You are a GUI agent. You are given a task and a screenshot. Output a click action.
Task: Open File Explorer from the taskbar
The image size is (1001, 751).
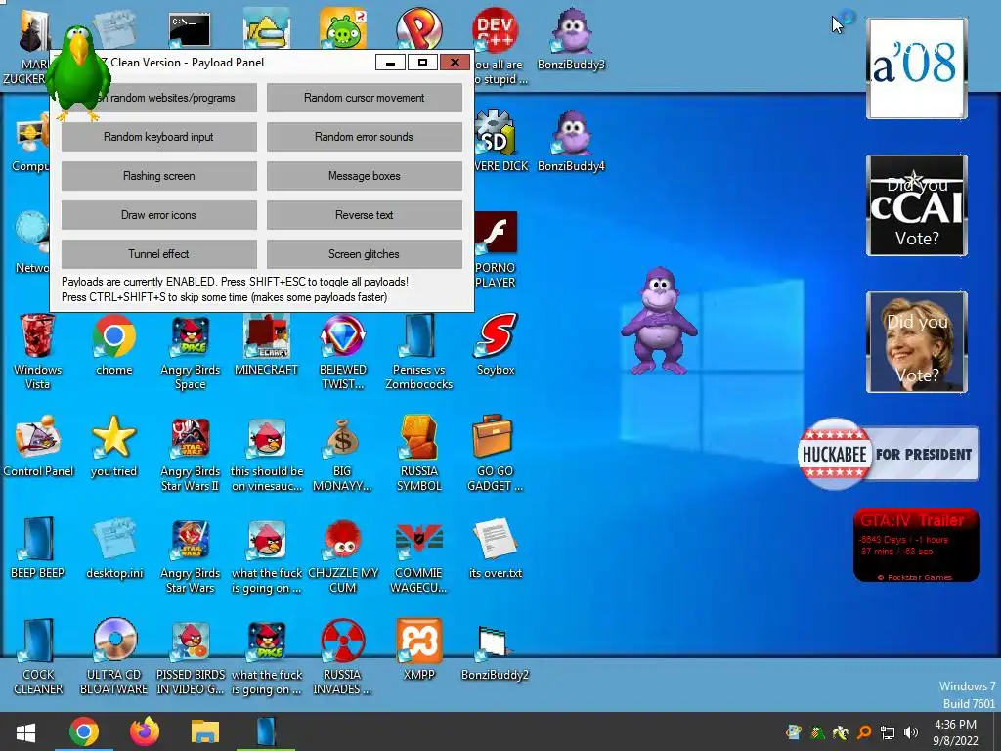click(205, 732)
